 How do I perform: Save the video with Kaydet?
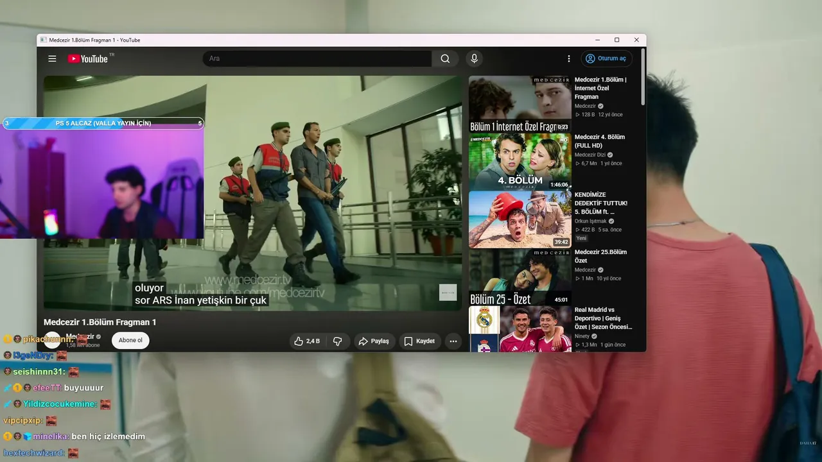click(419, 341)
